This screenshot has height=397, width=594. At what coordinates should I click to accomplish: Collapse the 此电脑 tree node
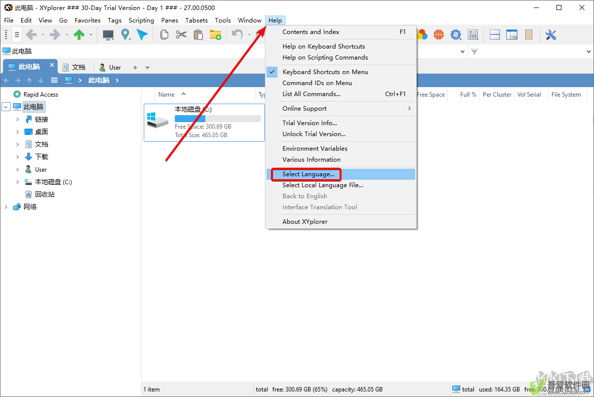(6, 107)
